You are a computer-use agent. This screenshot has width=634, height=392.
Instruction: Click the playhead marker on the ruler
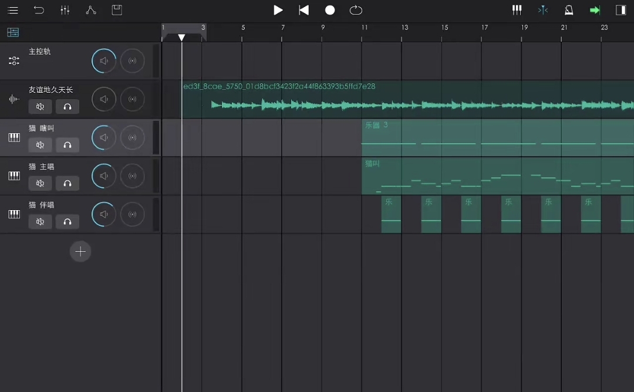[181, 38]
